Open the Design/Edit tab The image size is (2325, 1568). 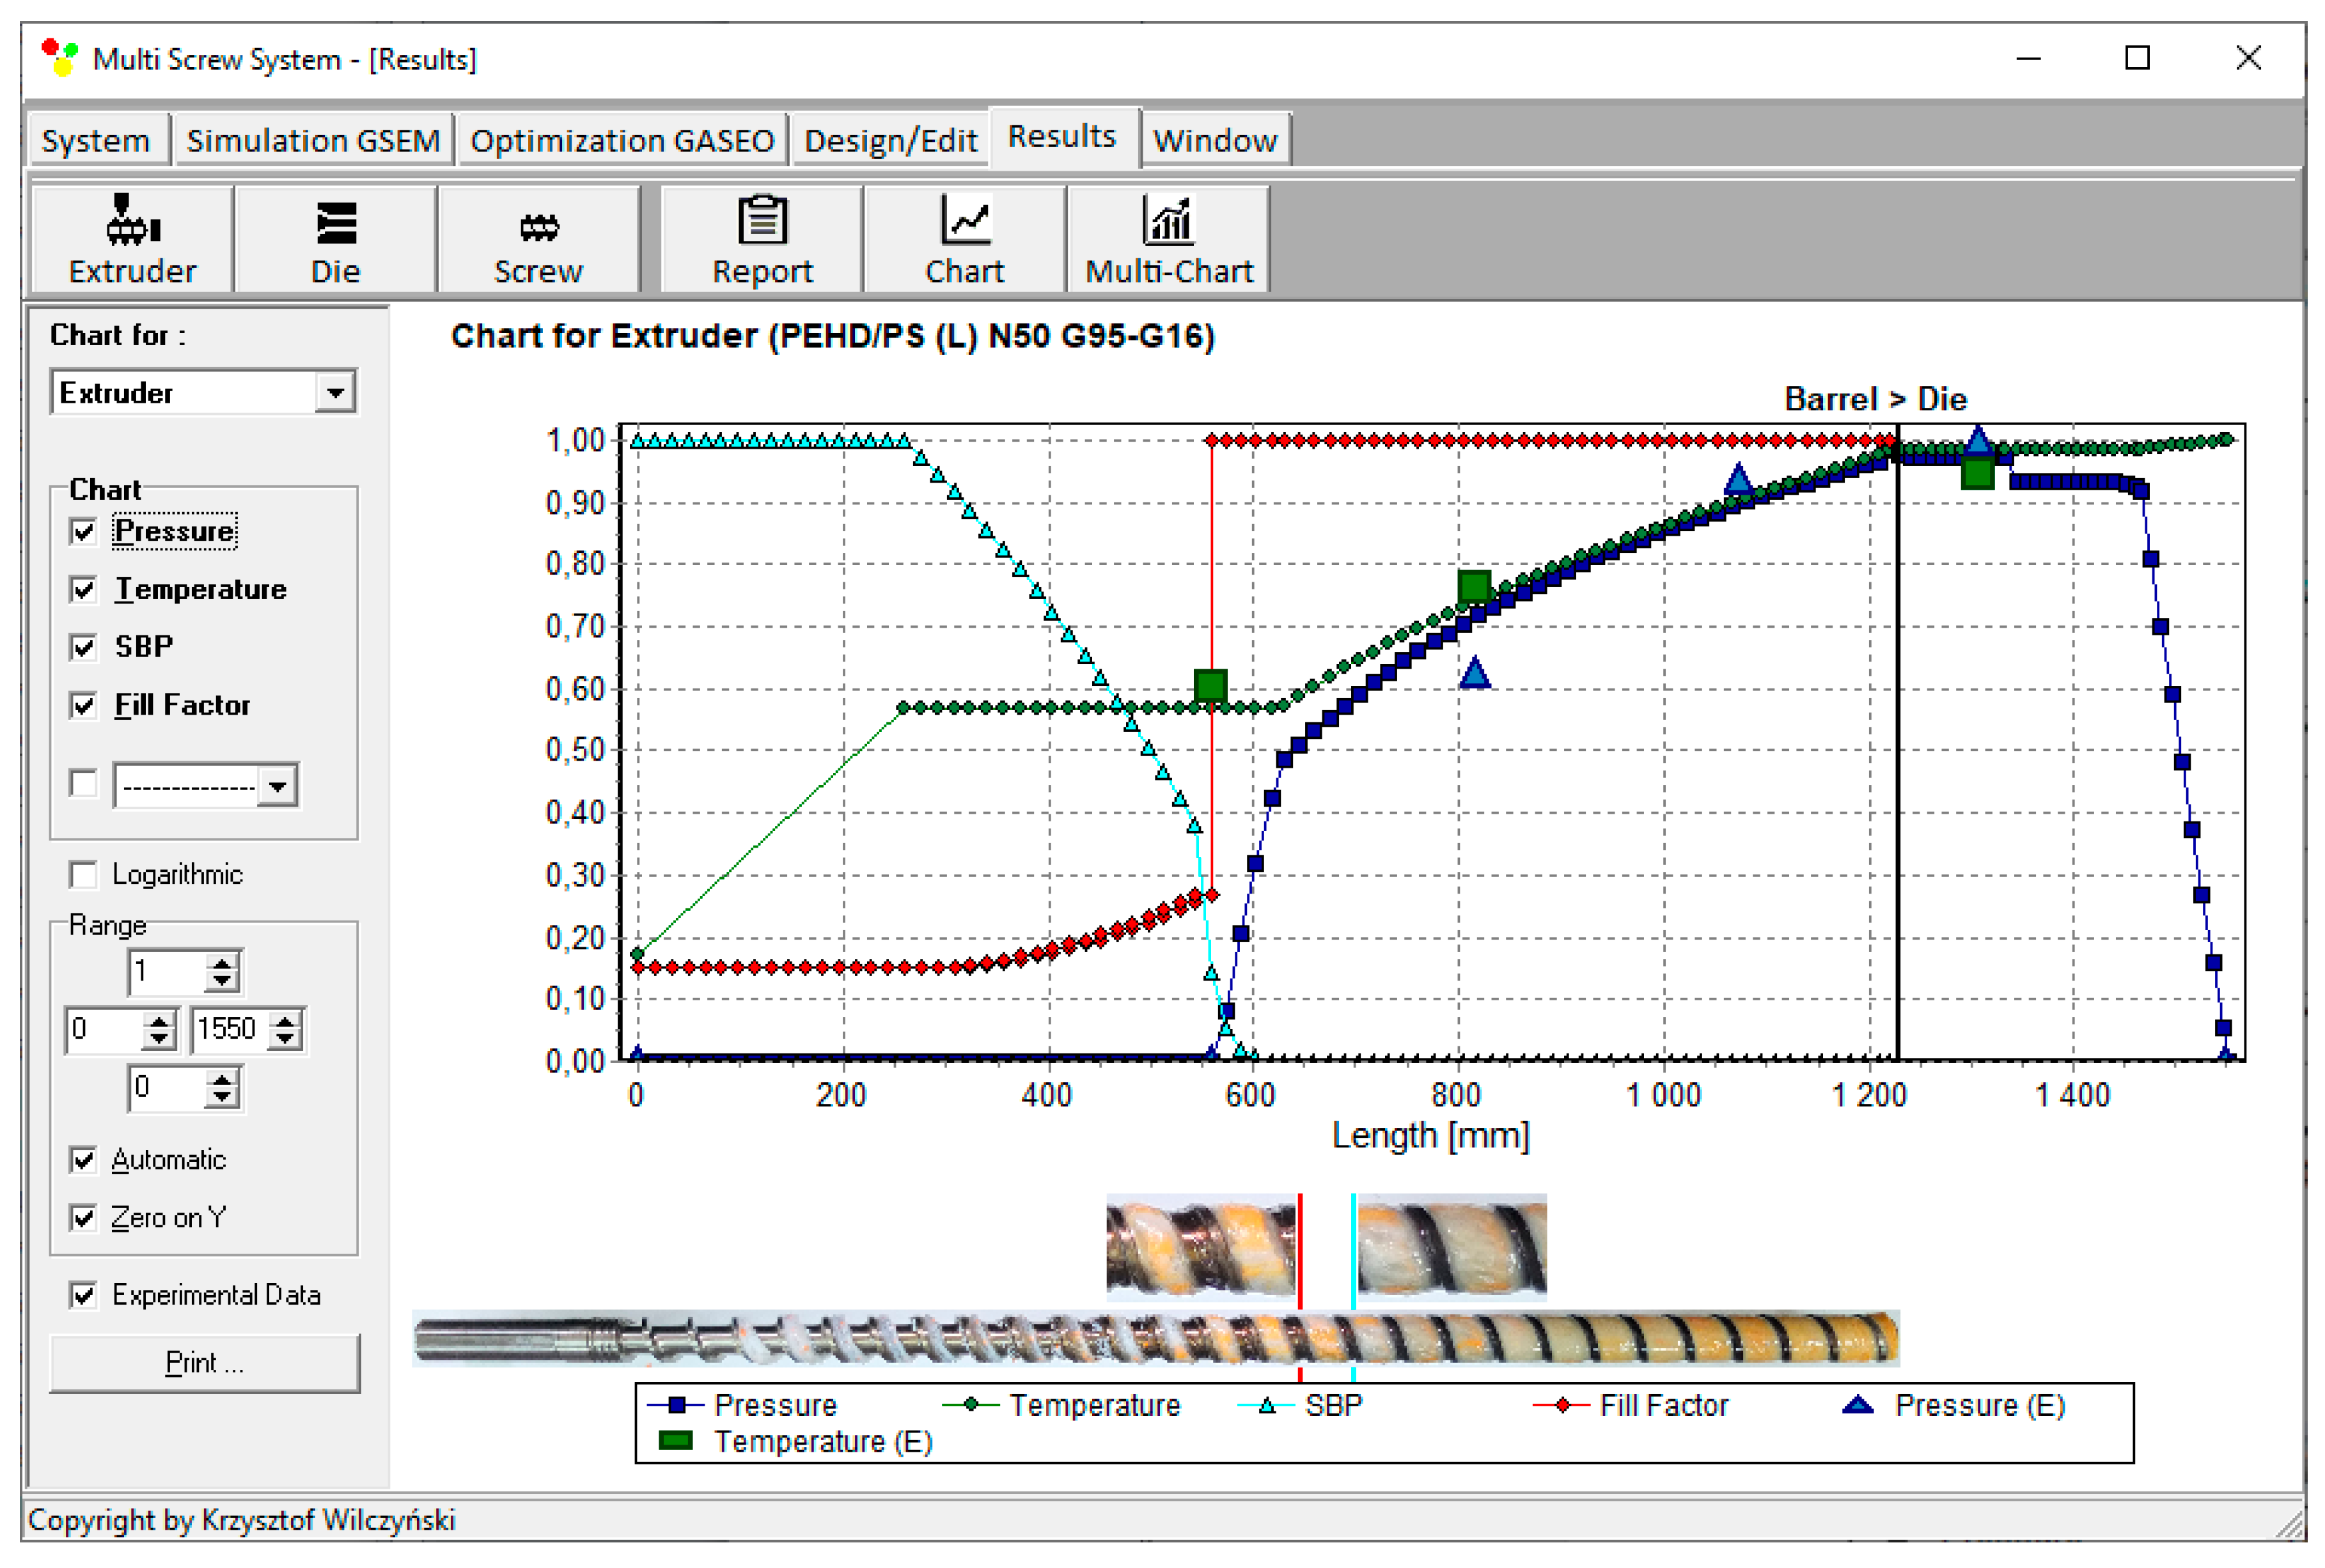pyautogui.click(x=889, y=140)
